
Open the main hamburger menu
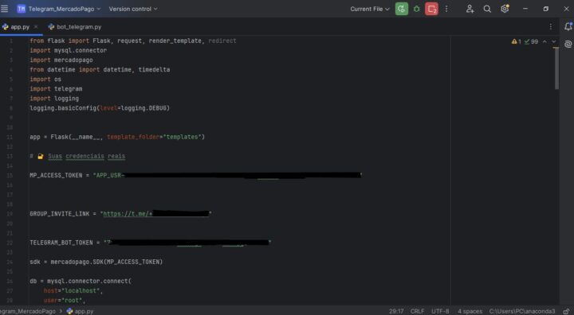click(5, 9)
